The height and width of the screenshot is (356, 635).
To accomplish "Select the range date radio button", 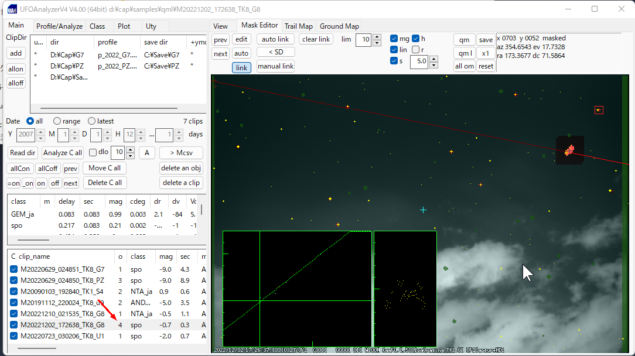I will tap(57, 121).
